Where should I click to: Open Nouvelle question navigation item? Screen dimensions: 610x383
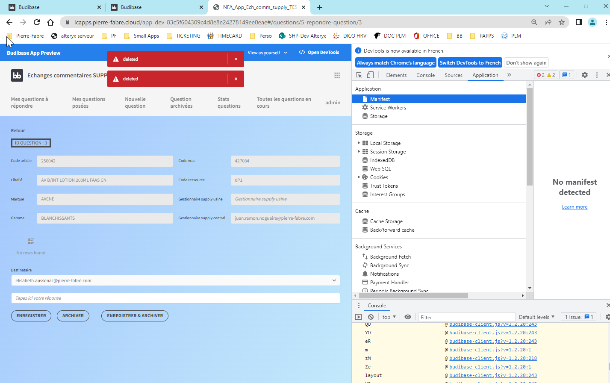[135, 103]
